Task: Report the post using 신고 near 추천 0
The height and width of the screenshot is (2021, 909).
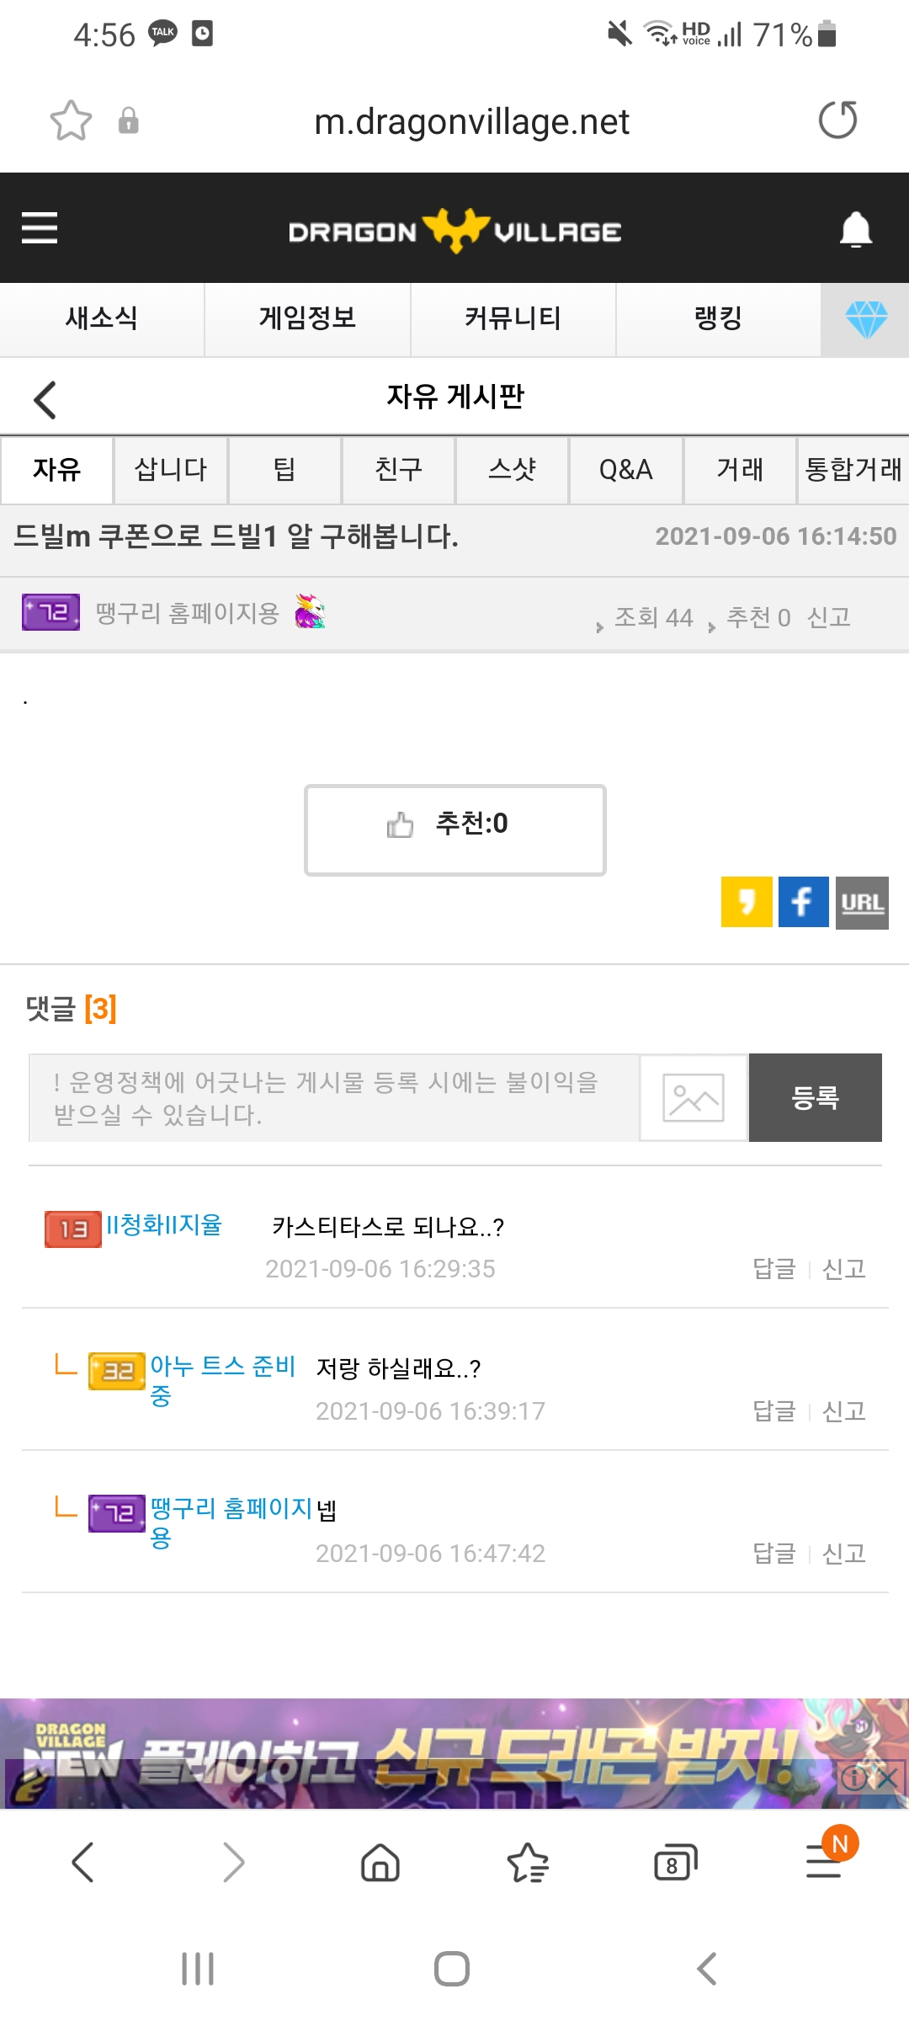Action: click(829, 617)
